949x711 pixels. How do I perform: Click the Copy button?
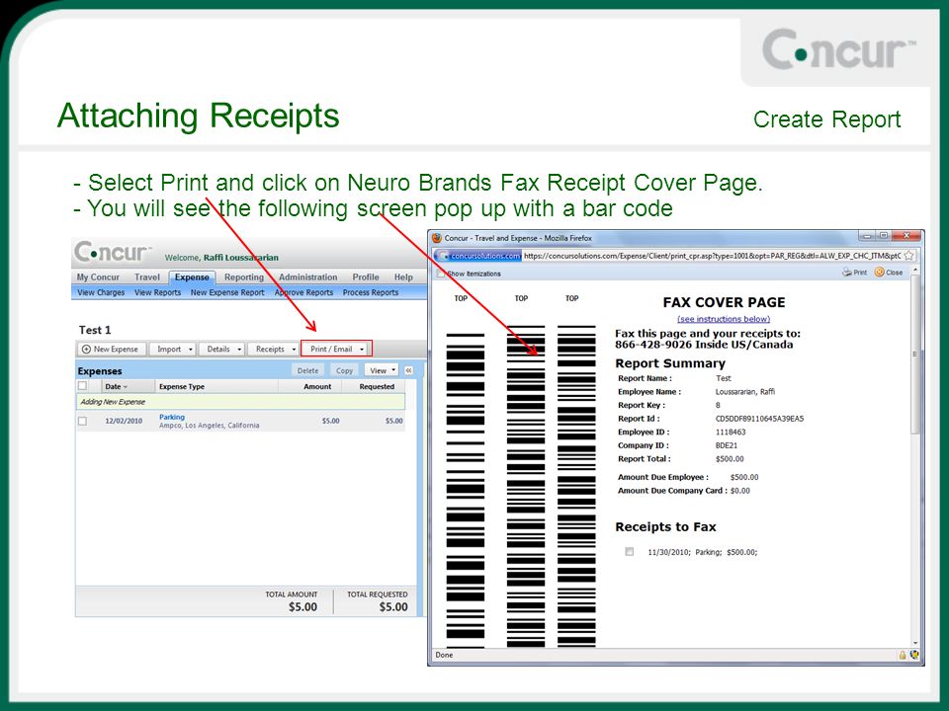pyautogui.click(x=344, y=370)
